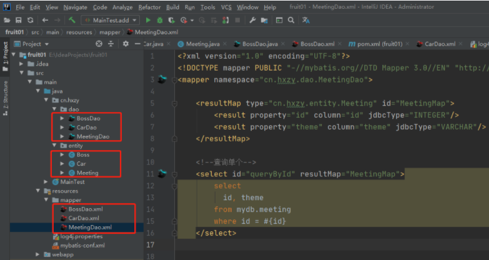The height and width of the screenshot is (260, 489).
Task: Open Project panel gear options
Action: 126,44
